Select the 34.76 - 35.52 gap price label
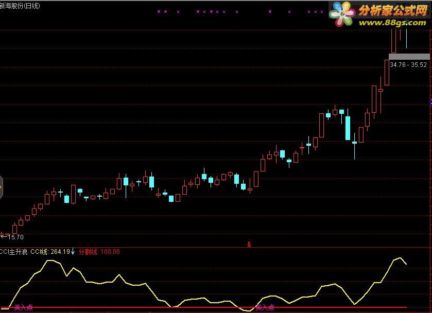 (x=408, y=65)
